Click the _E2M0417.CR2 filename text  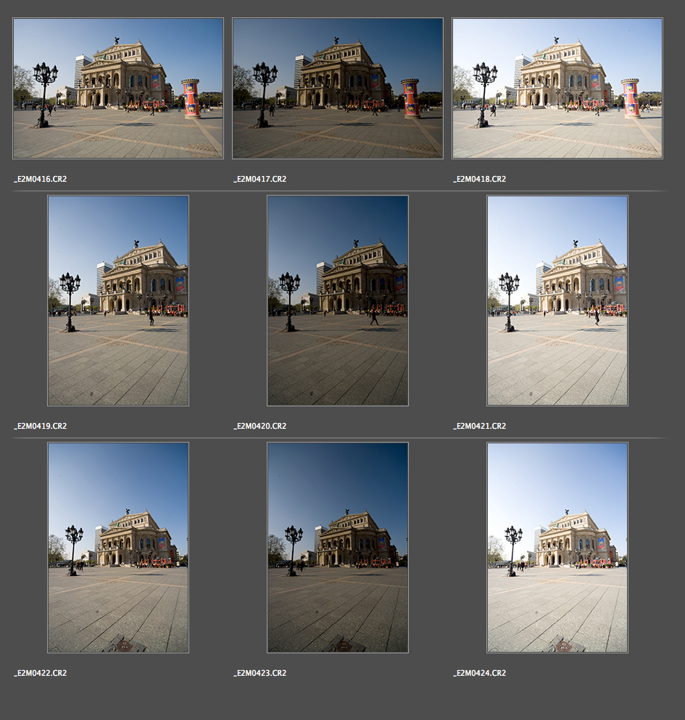click(260, 179)
